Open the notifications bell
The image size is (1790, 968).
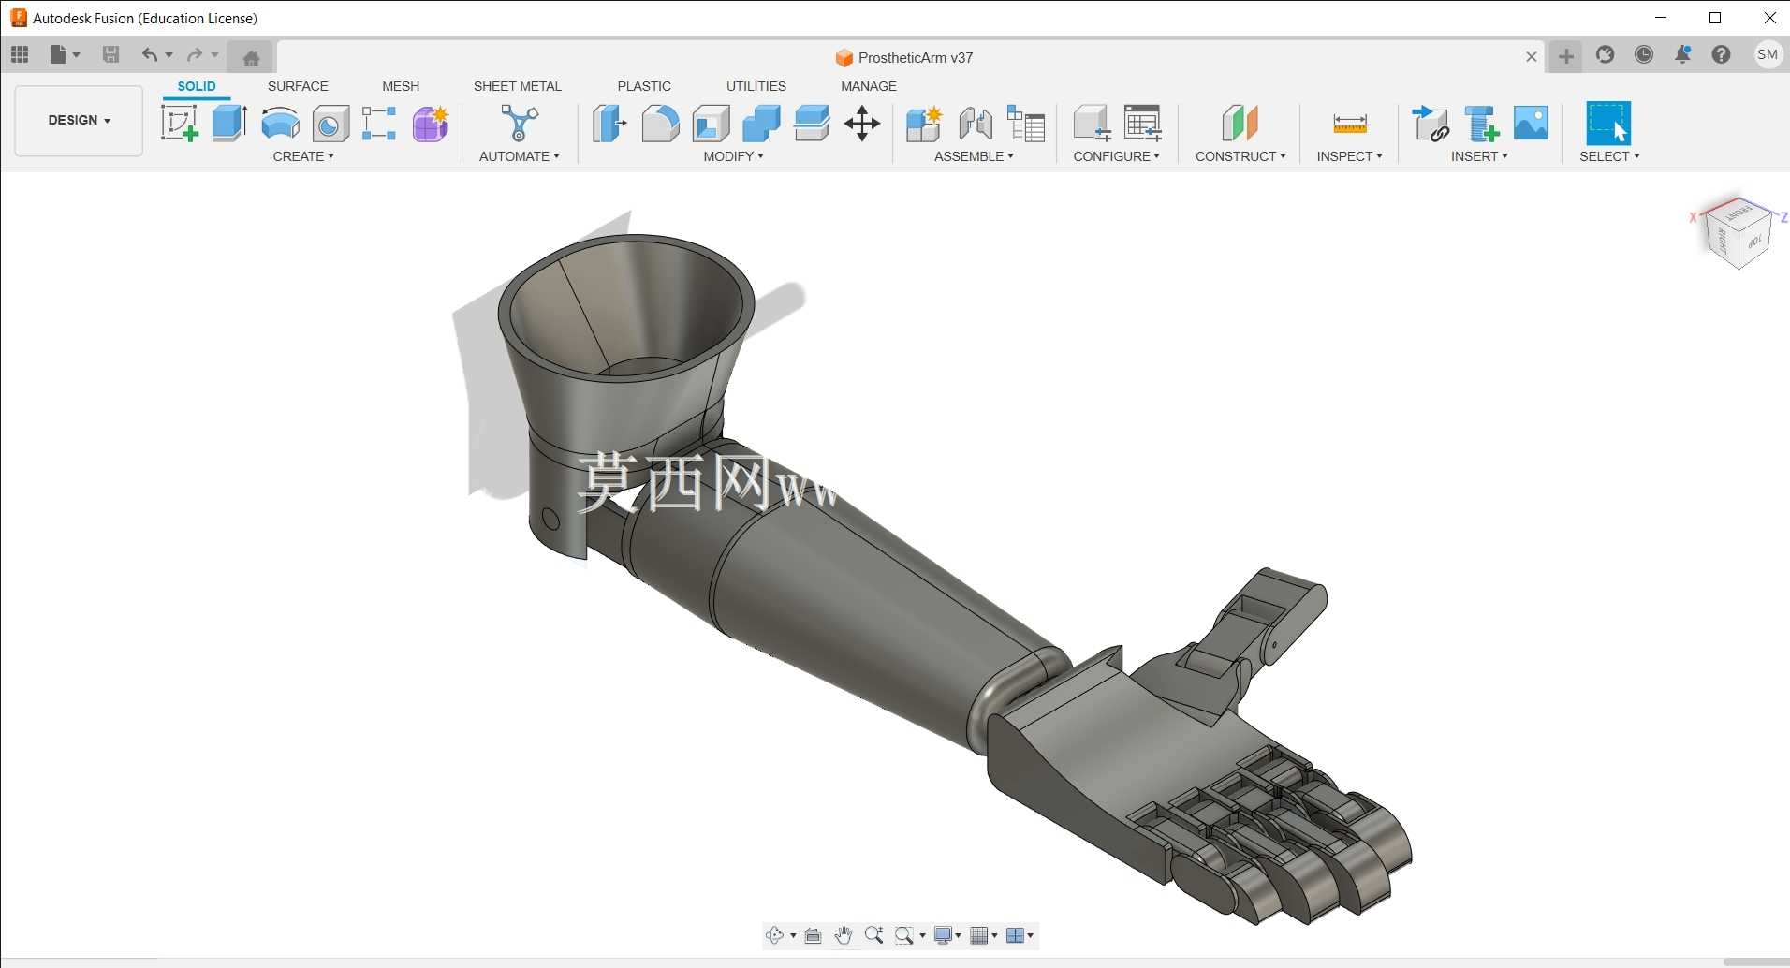point(1682,54)
